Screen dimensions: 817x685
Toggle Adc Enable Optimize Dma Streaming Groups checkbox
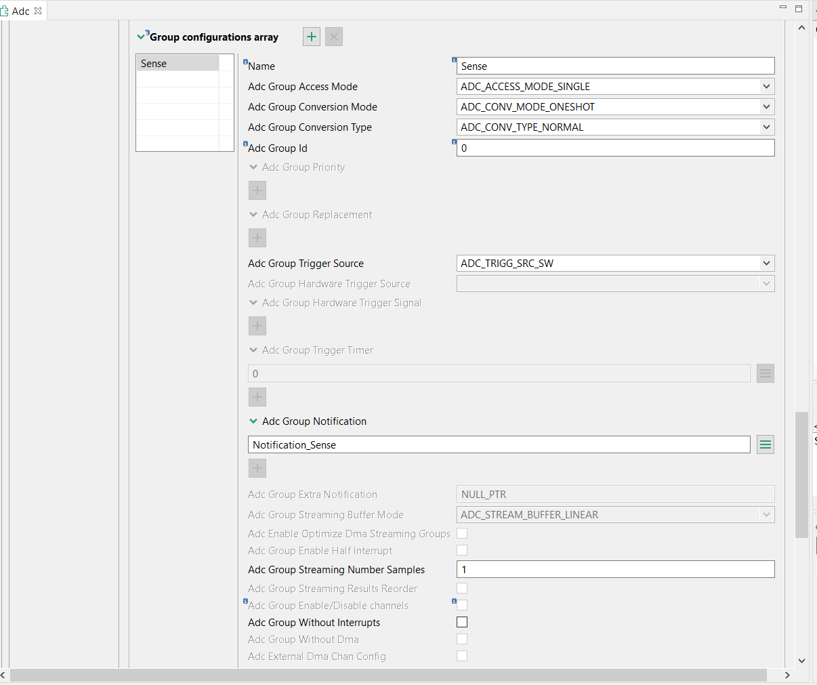462,533
